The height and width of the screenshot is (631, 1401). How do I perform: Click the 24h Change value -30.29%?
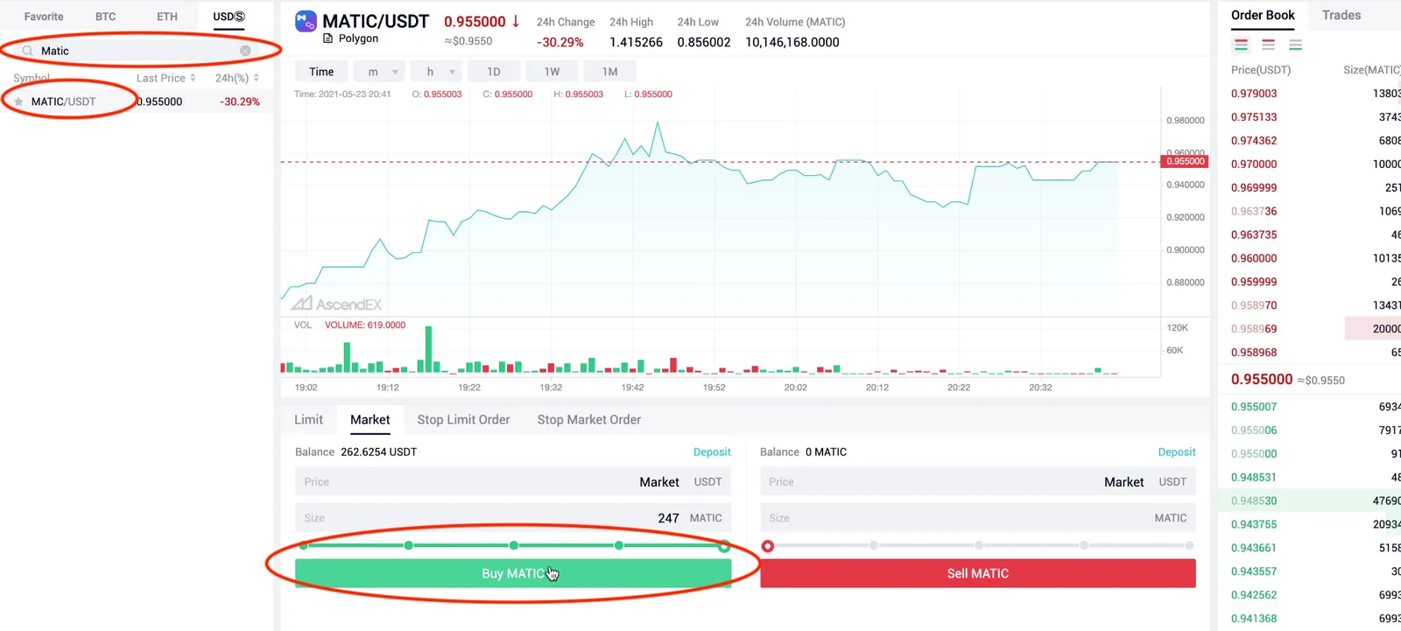click(560, 42)
